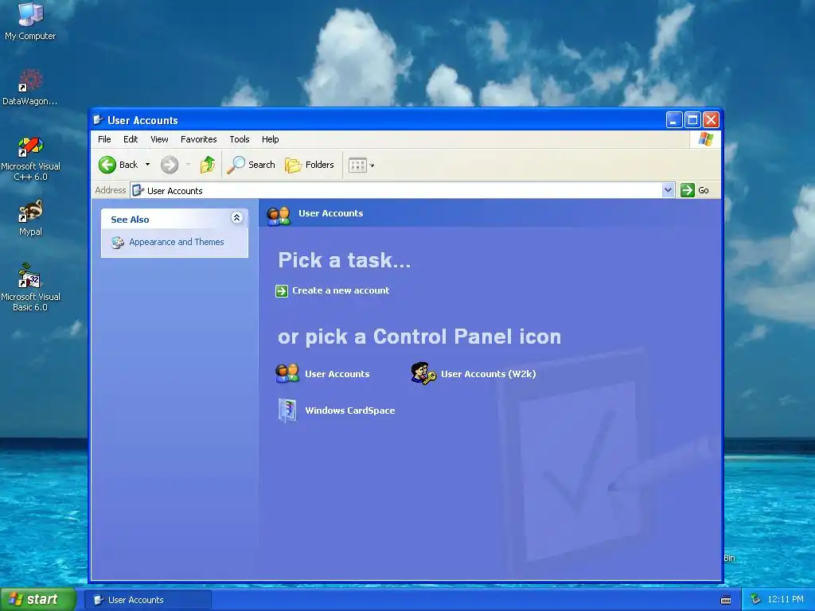Select Microsoft Visual C++ 6.0 shortcut
815x611 pixels.
click(30, 158)
